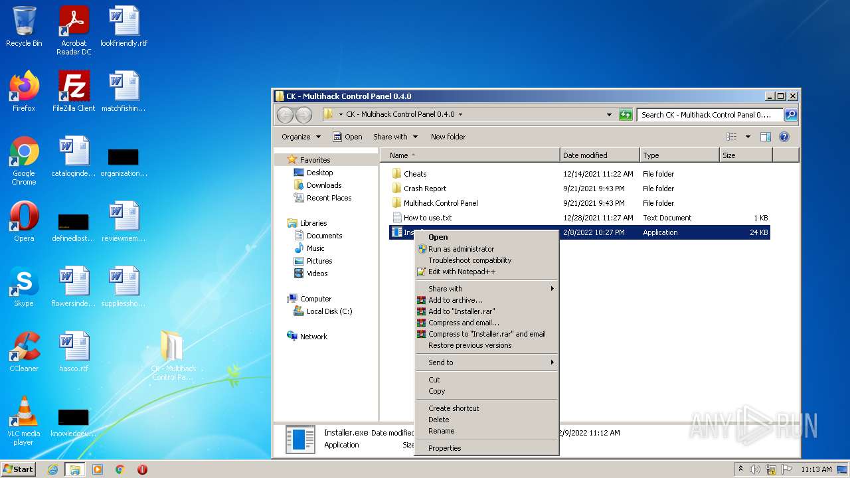
Task: Launch Acrobat Reader DC shortcut
Action: (x=74, y=31)
